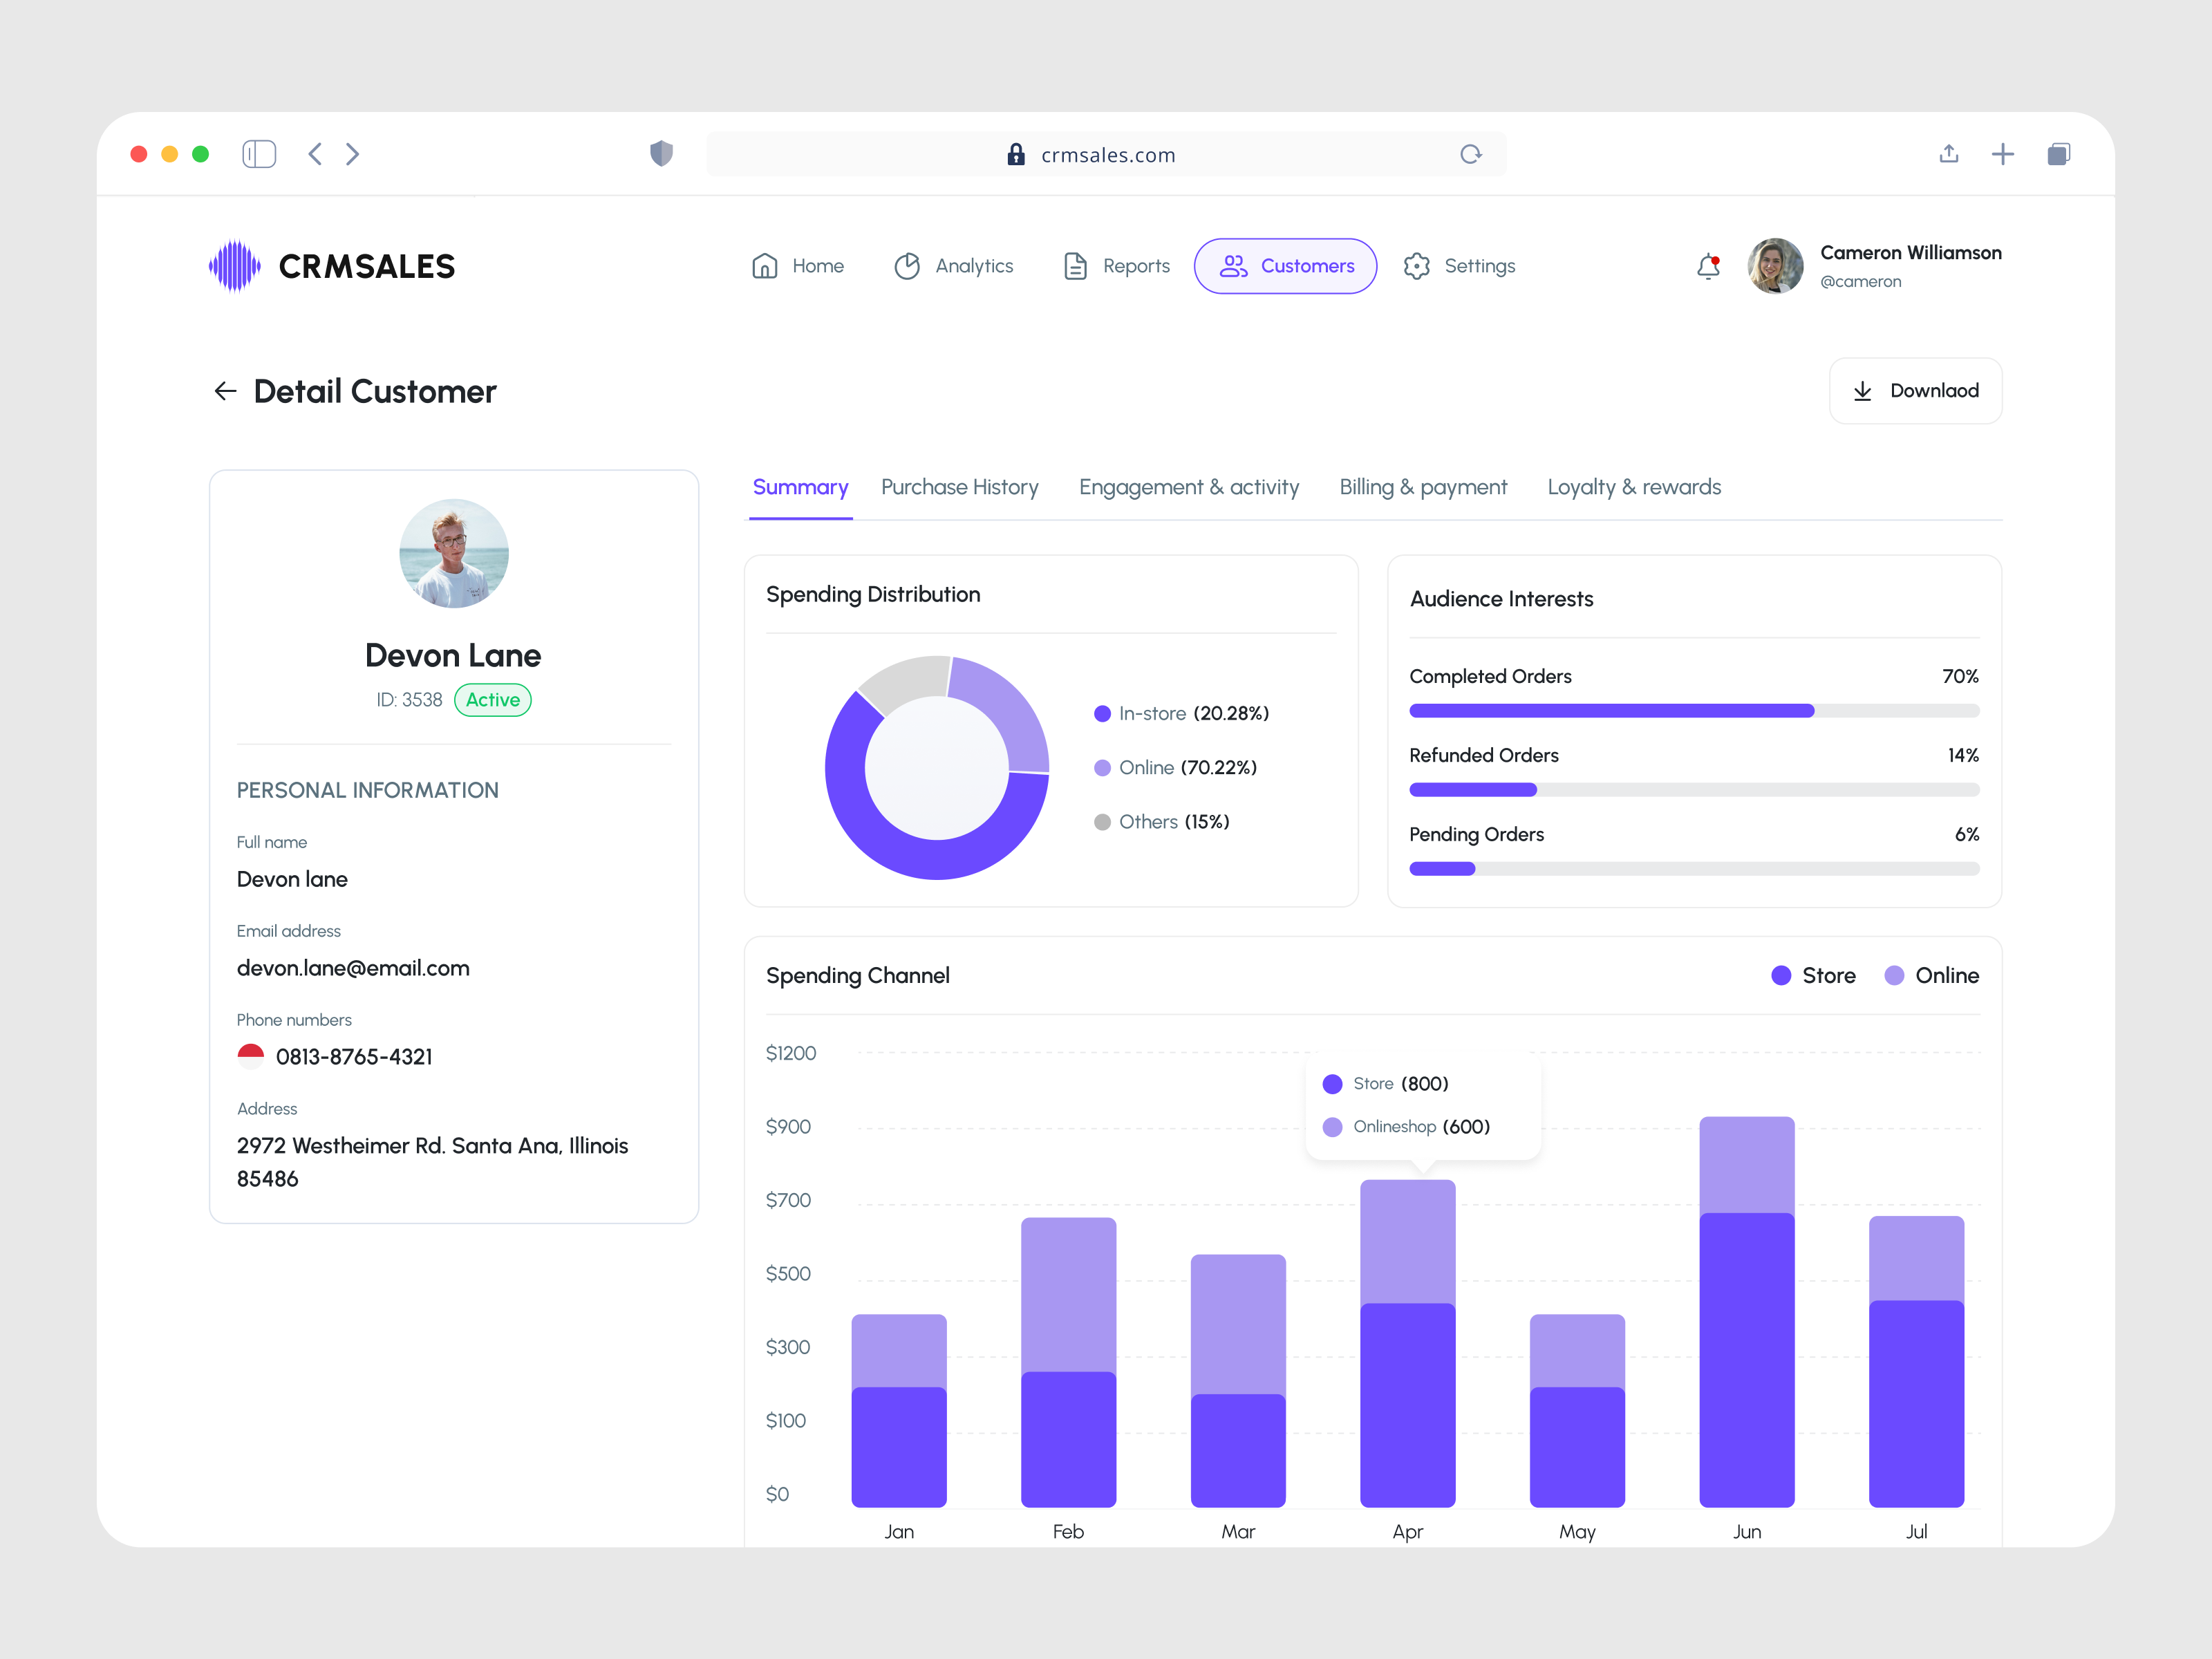The image size is (2212, 1659).
Task: Open the Billing & payment tab
Action: click(1423, 487)
